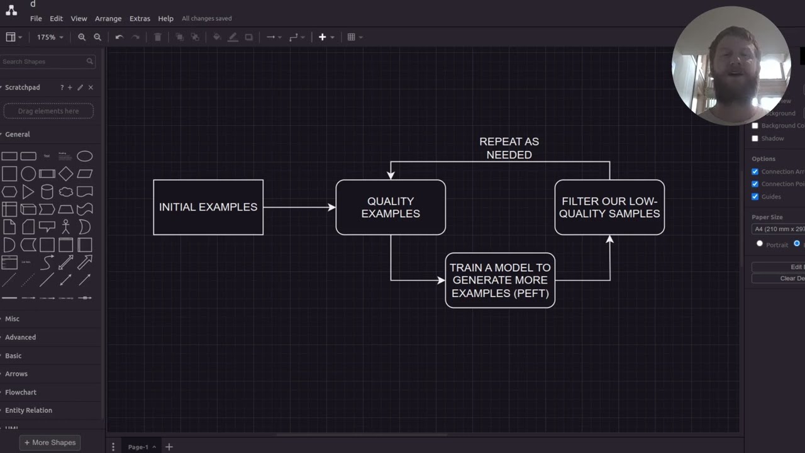Click the line color pencil icon
The image size is (805, 453).
(x=233, y=37)
